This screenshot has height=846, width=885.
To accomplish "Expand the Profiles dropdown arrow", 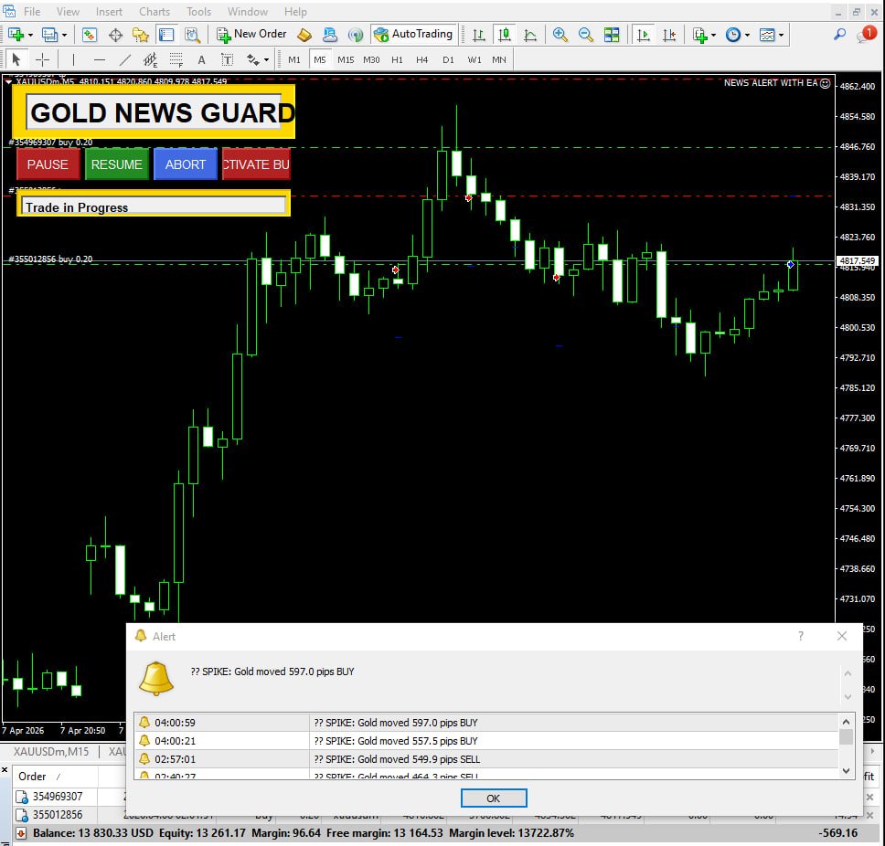I will point(64,35).
